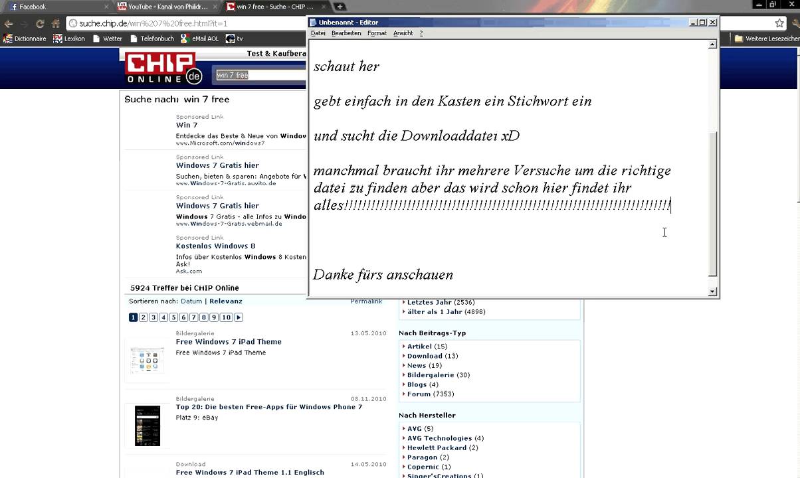Screen dimensions: 800x478
Task: Switch to the YouTube Kanal tab
Action: (x=167, y=7)
